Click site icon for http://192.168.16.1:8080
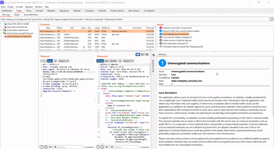The width and height of the screenshot is (274, 149). tap(5, 24)
